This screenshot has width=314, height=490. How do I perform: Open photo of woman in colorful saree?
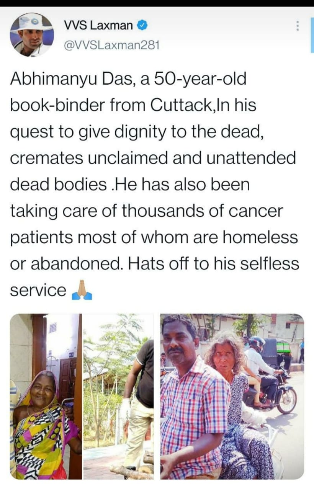pyautogui.click(x=46, y=397)
